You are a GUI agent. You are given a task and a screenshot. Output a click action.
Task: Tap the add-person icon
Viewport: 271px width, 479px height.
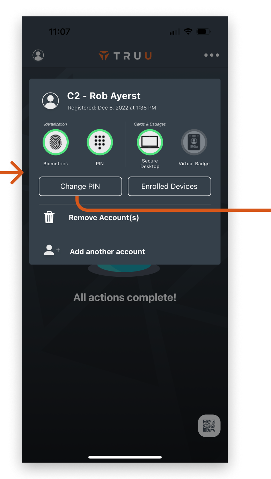click(52, 250)
